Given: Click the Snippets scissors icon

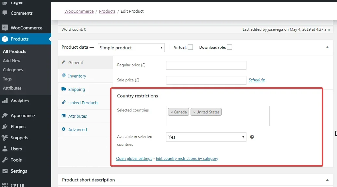Looking at the screenshot, I should 5,138.
